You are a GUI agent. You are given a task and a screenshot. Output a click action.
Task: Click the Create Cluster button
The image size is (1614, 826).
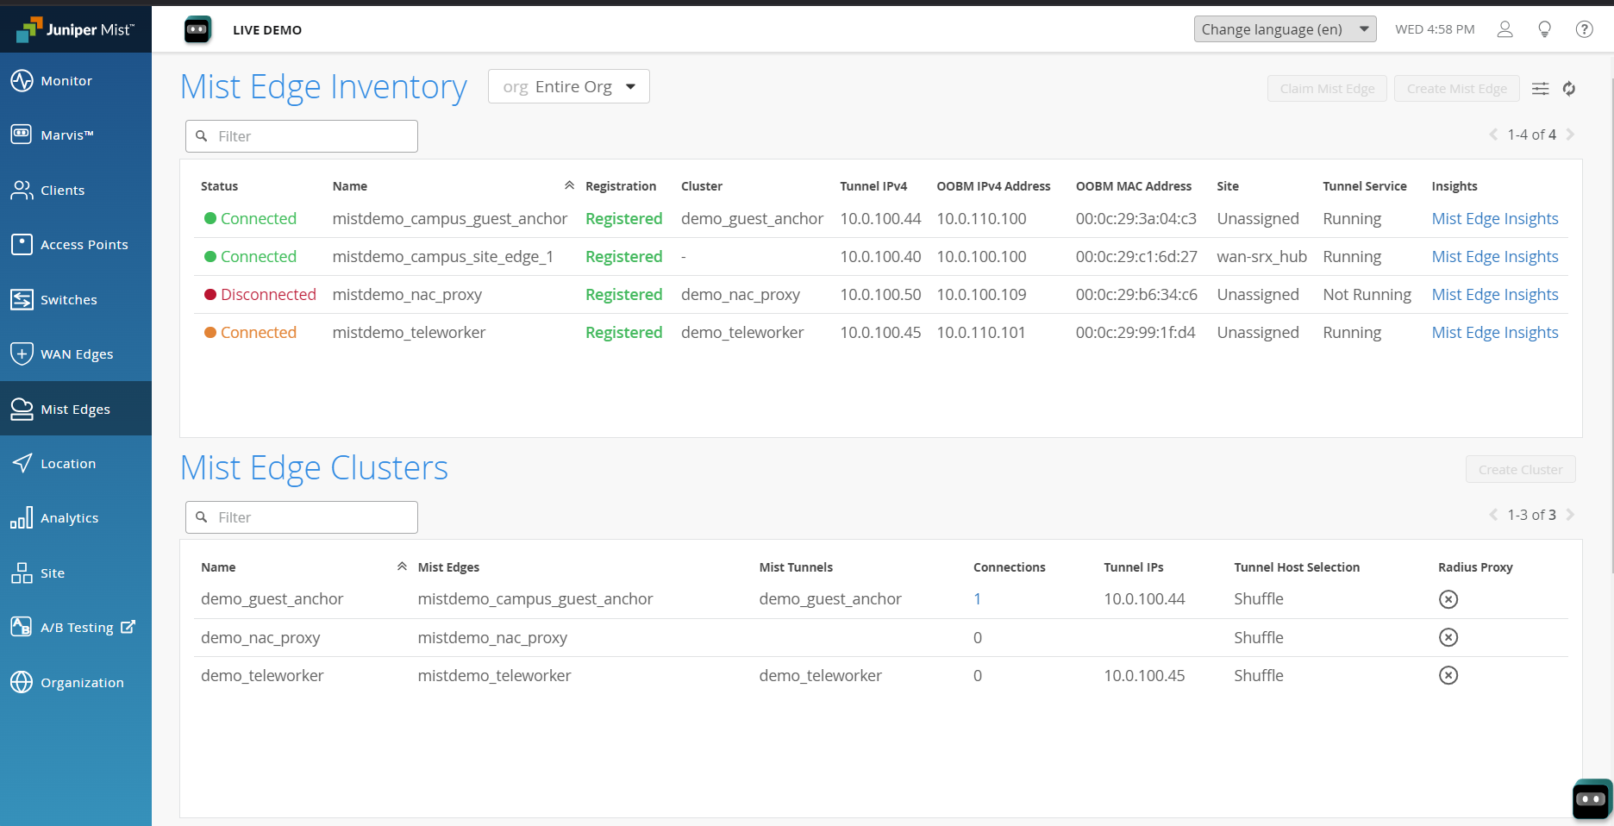coord(1520,470)
